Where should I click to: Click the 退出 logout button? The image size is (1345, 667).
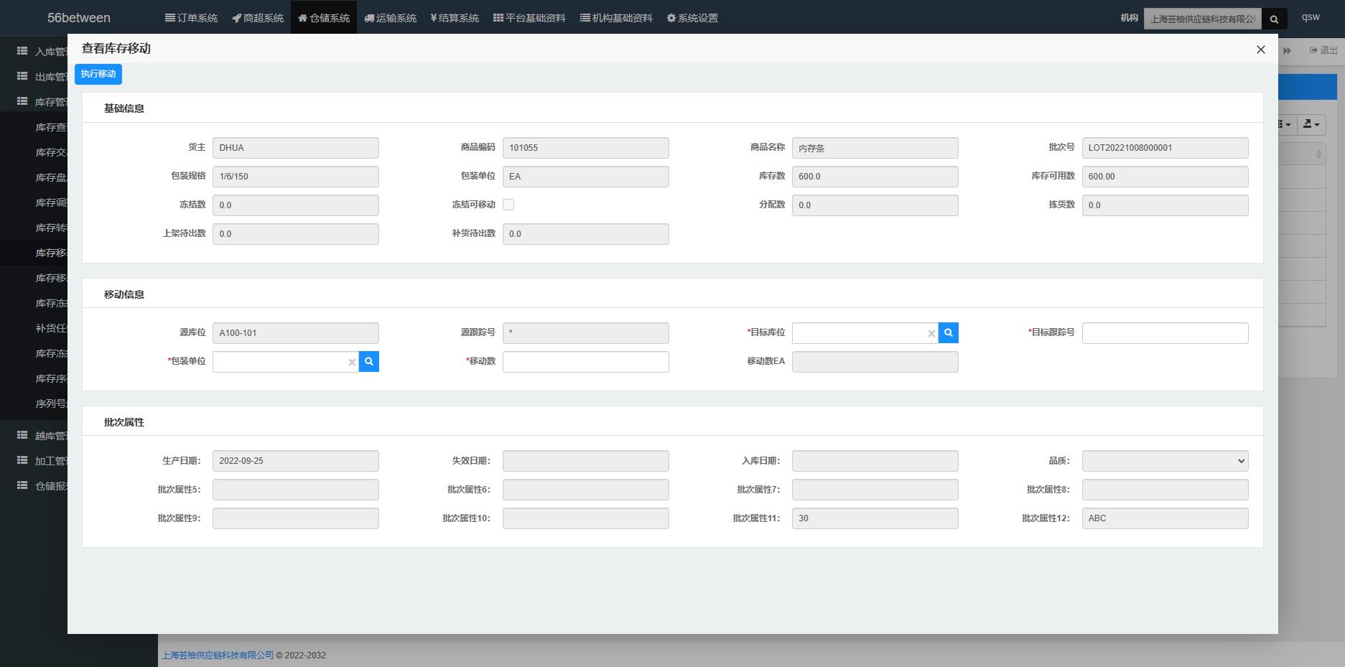pyautogui.click(x=1323, y=50)
